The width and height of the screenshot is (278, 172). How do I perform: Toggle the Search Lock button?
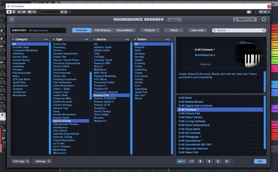[245, 19]
